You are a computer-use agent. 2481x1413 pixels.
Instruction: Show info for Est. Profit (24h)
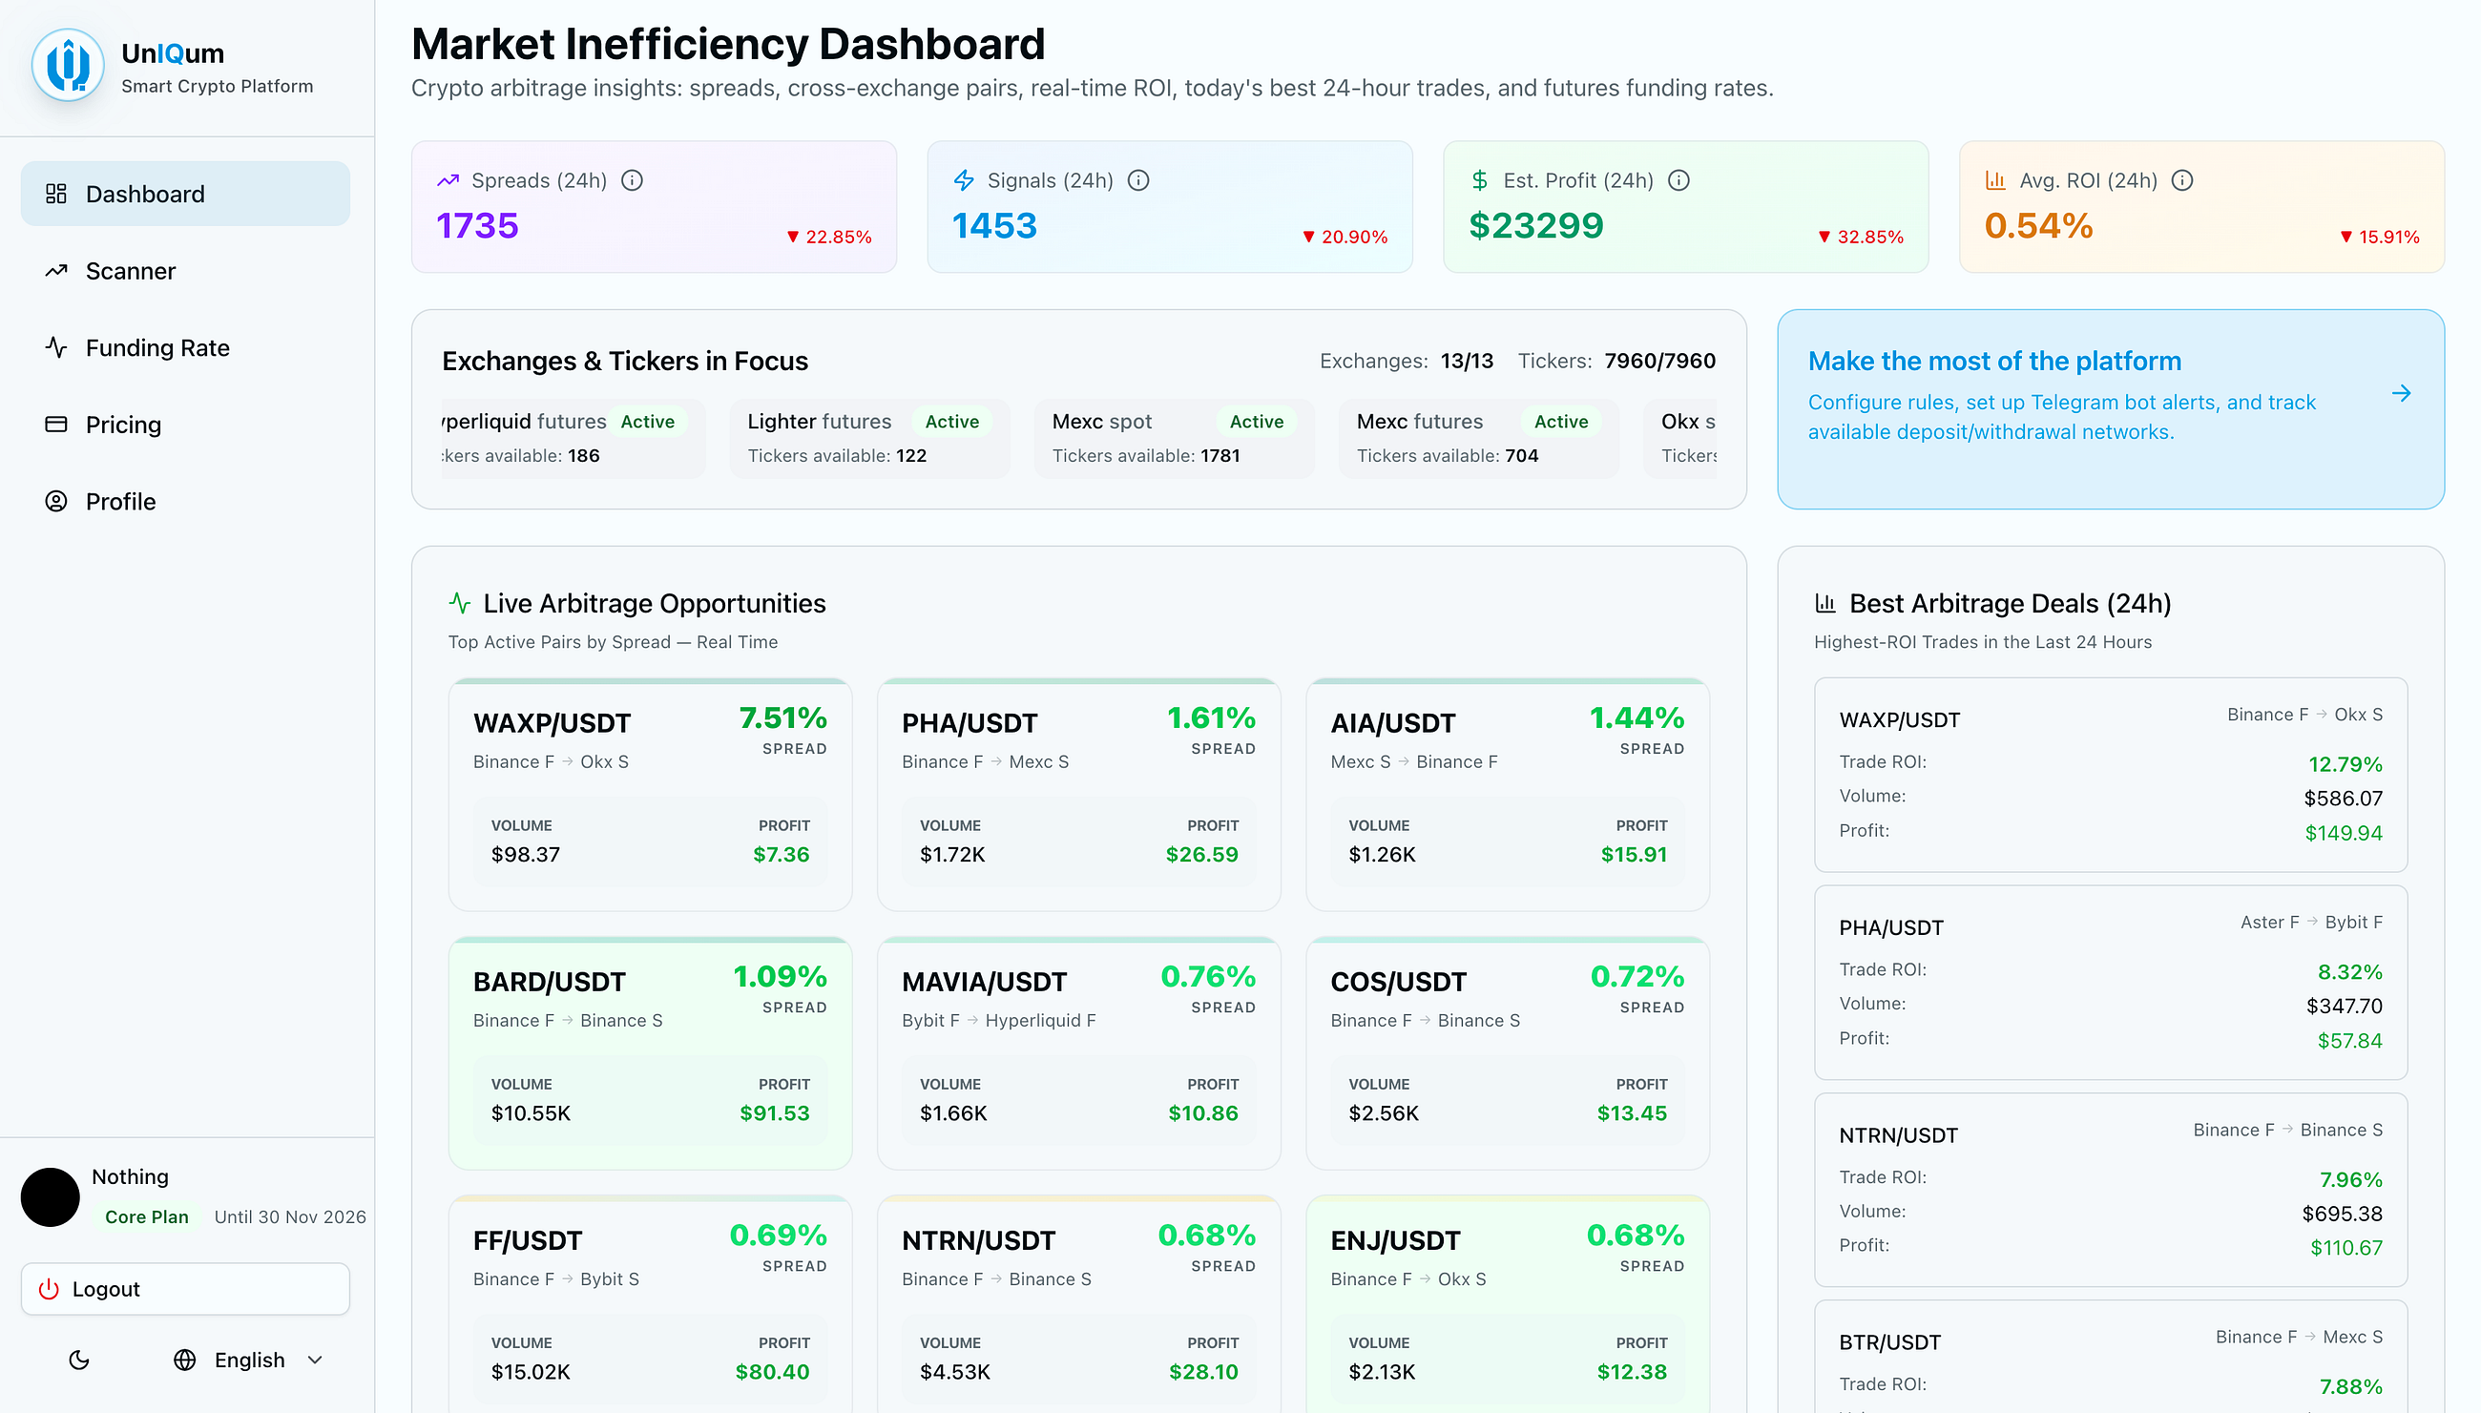tap(1678, 180)
